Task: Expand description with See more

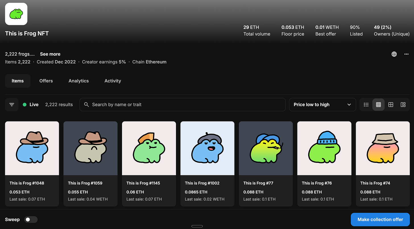Action: tap(50, 54)
